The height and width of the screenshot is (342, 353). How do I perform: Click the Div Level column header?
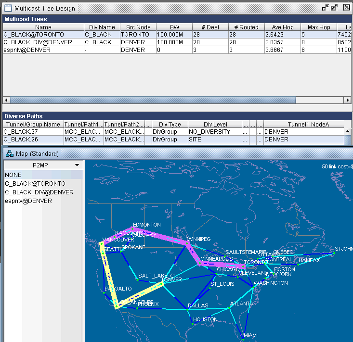pyautogui.click(x=214, y=125)
